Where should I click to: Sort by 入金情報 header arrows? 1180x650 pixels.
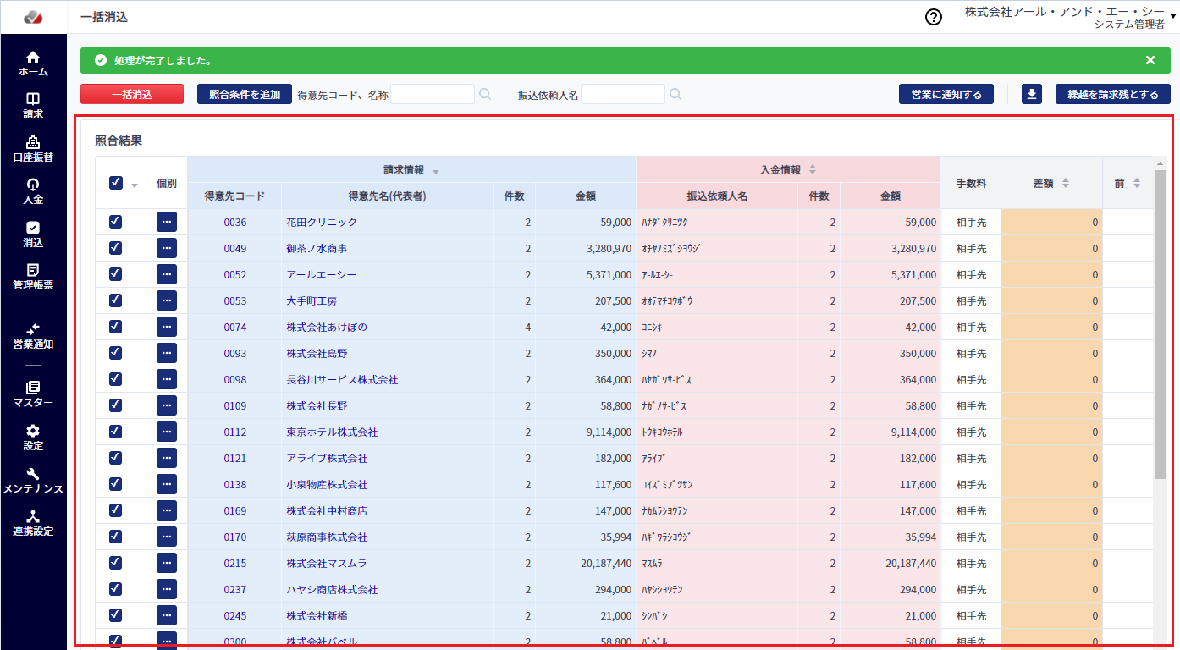click(813, 169)
